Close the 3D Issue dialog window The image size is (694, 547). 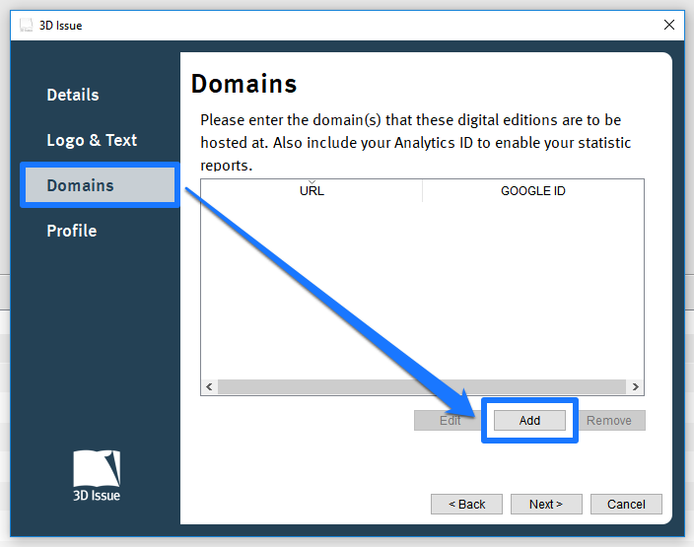tap(669, 25)
